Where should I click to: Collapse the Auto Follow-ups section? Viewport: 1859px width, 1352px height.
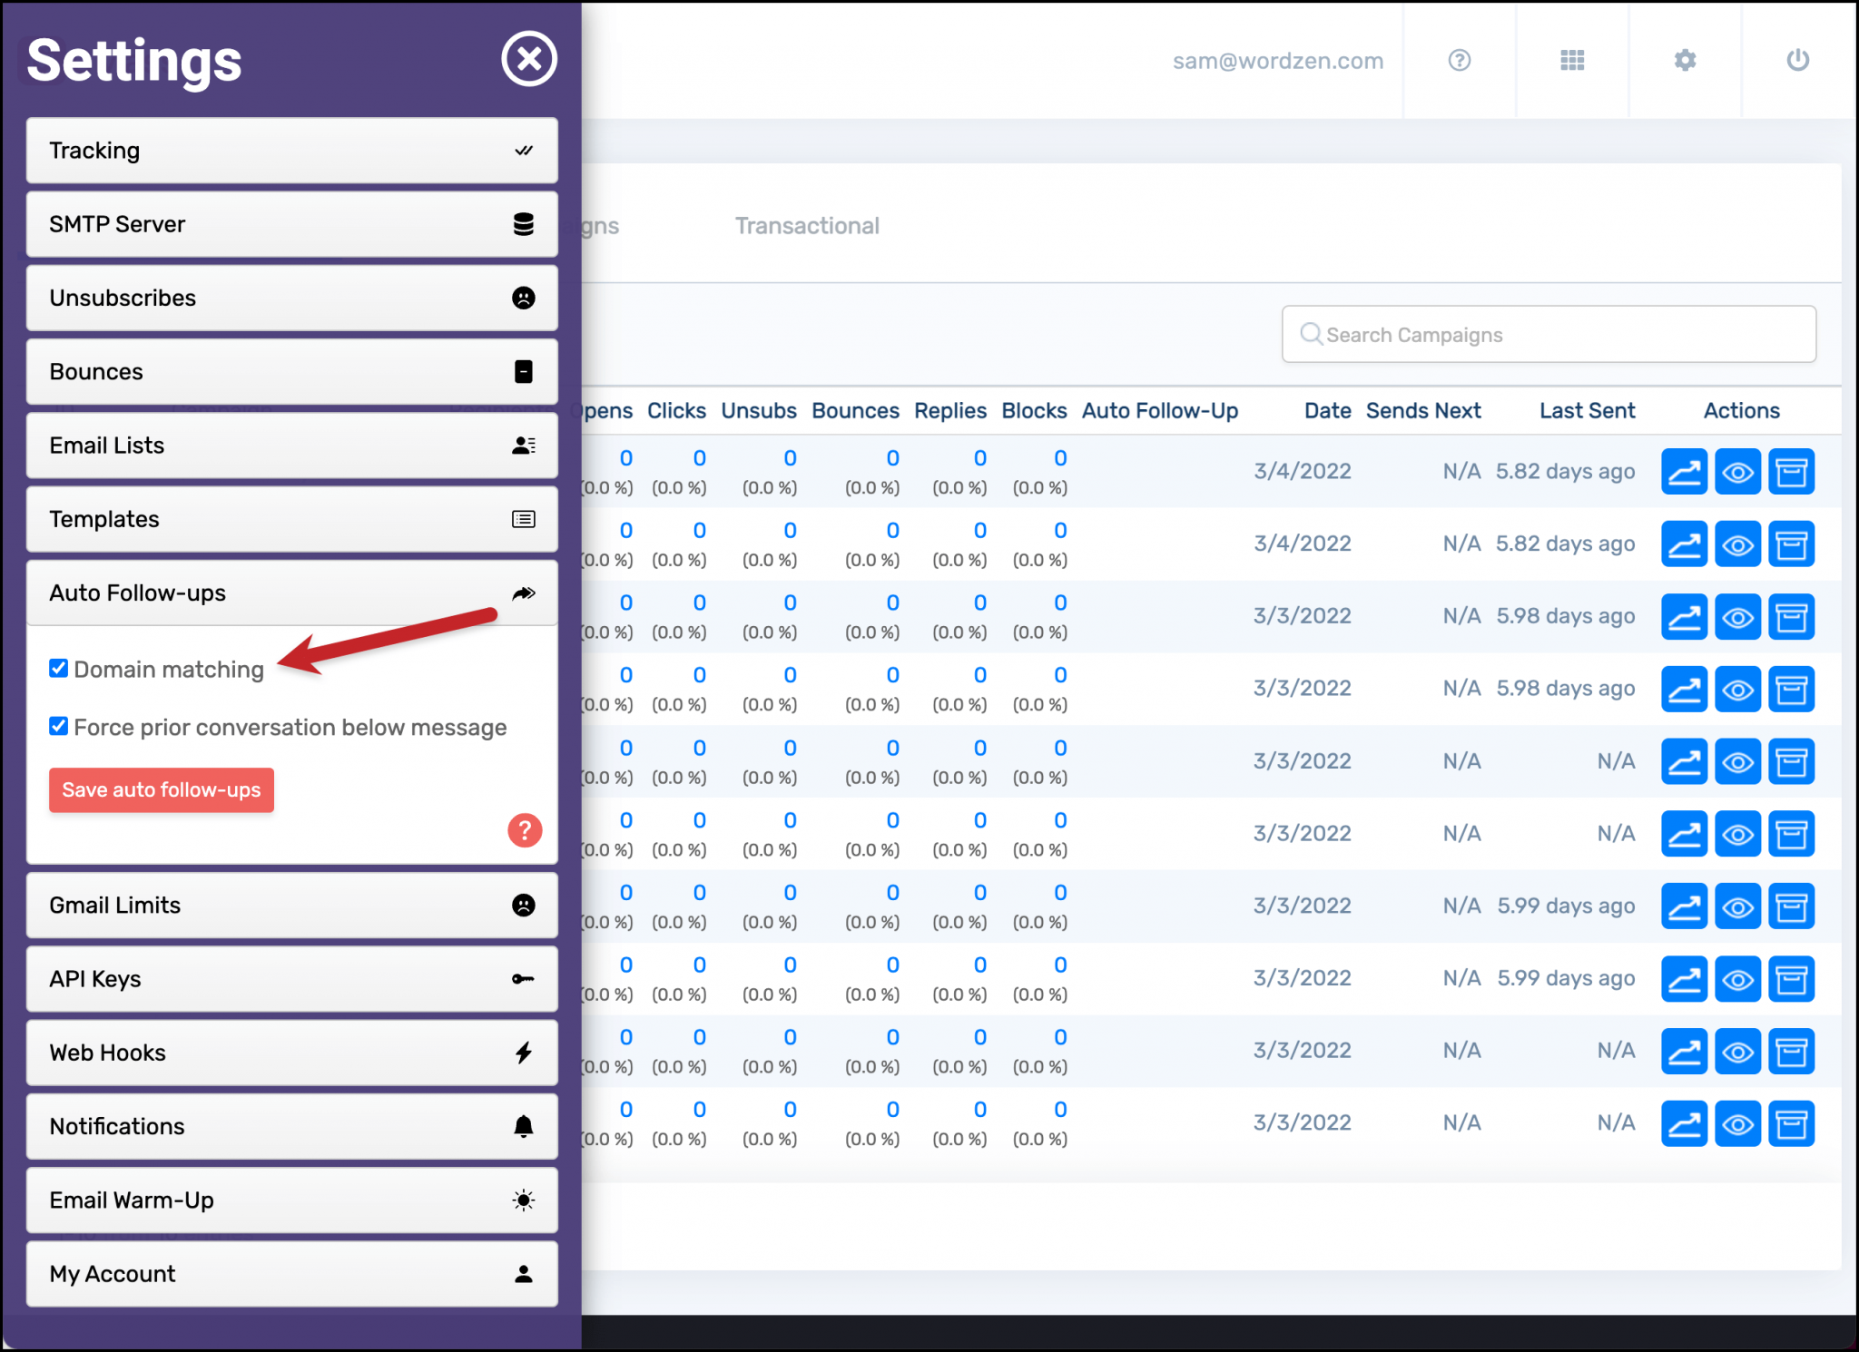point(291,593)
